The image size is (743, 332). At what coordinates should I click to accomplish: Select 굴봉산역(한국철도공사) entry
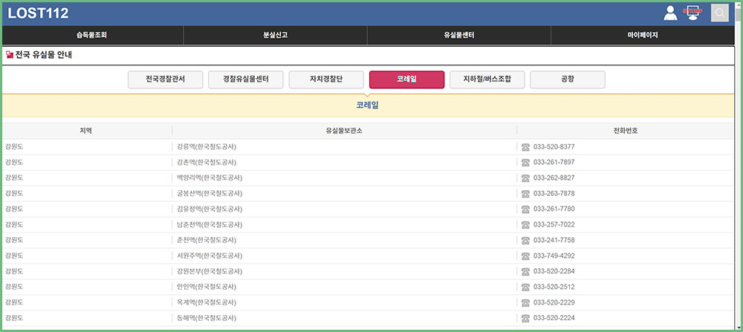(210, 193)
